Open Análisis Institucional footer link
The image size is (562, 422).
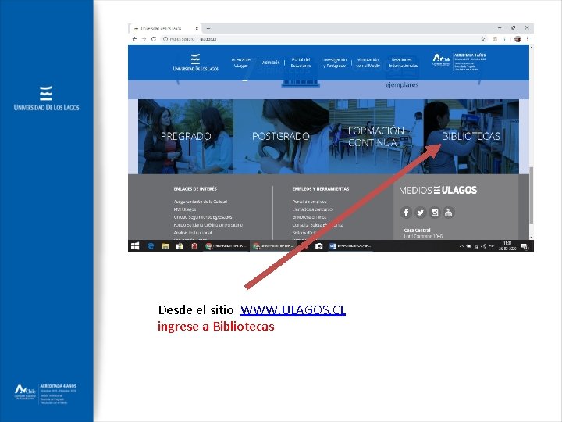[x=193, y=233]
